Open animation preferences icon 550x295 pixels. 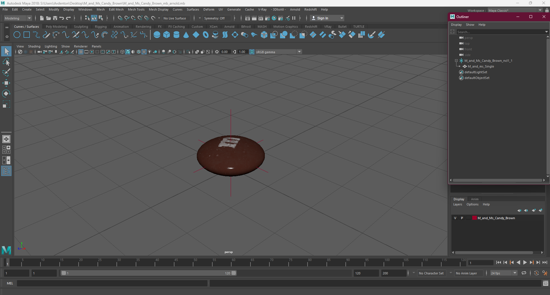point(545,273)
